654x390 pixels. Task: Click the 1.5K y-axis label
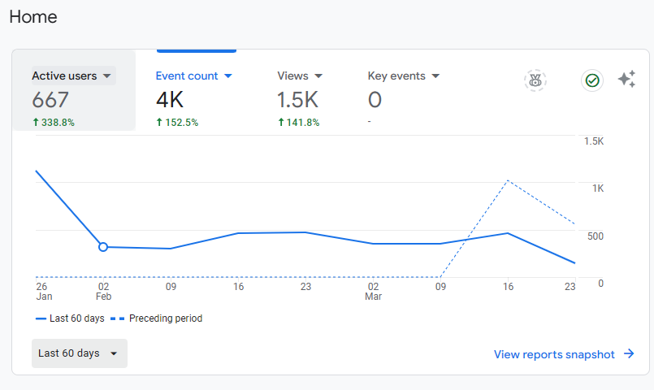tap(594, 141)
